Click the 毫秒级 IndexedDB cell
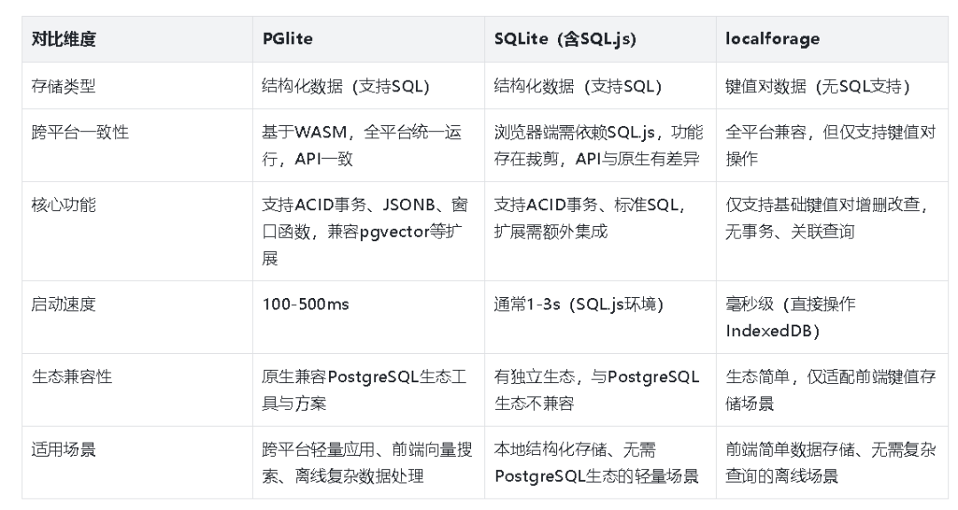The image size is (958, 510). 832,317
